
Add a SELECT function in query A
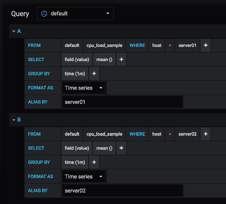(x=121, y=60)
